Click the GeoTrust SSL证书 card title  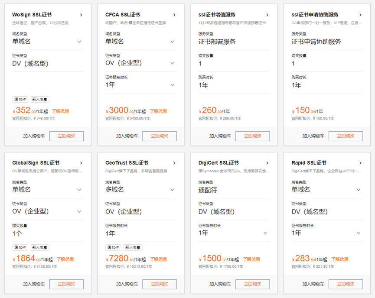coord(127,163)
